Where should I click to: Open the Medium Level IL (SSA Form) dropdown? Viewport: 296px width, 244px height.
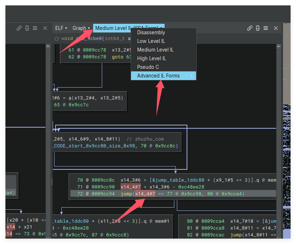[x=129, y=28]
